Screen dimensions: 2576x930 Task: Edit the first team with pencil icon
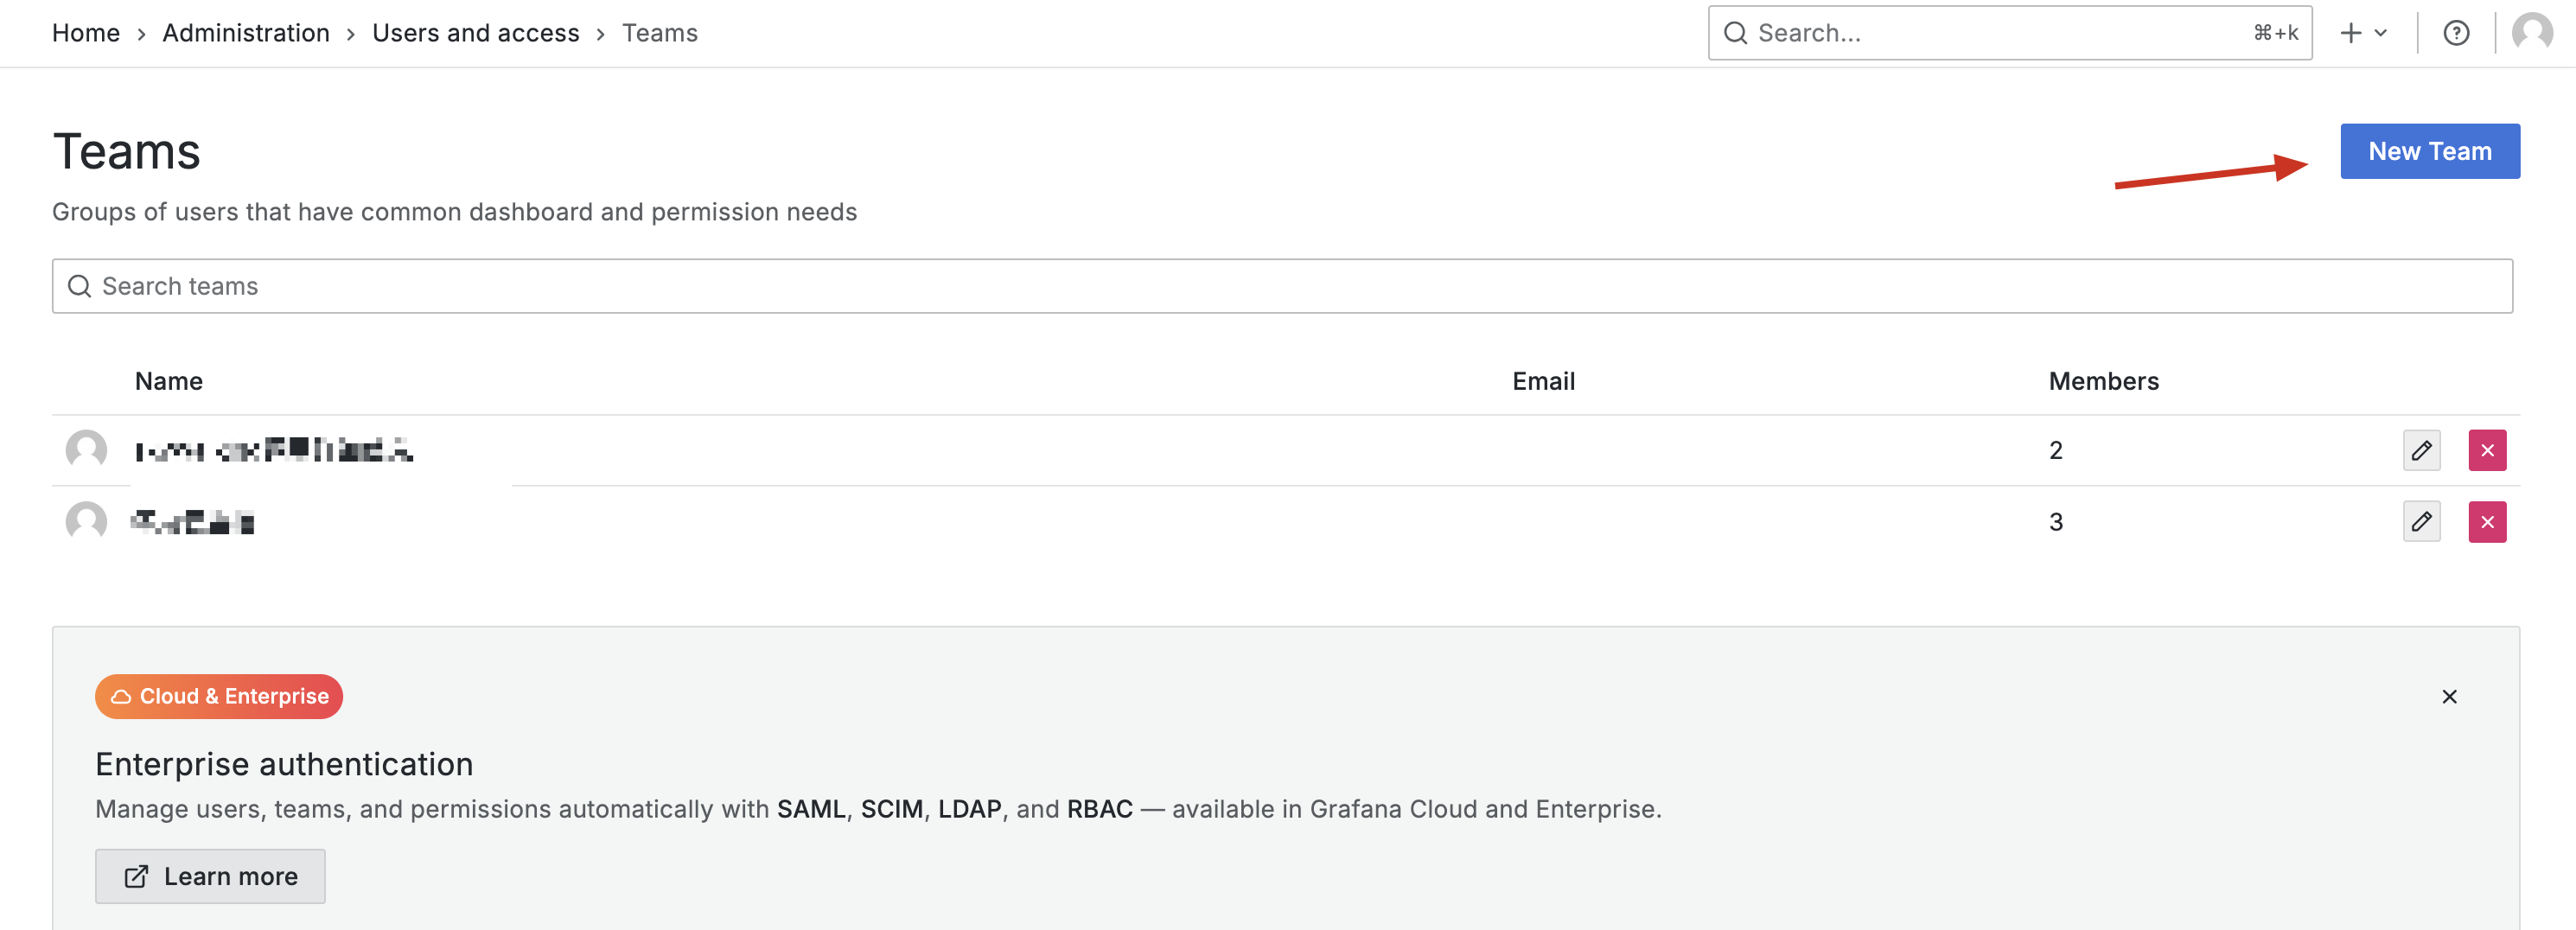tap(2420, 450)
